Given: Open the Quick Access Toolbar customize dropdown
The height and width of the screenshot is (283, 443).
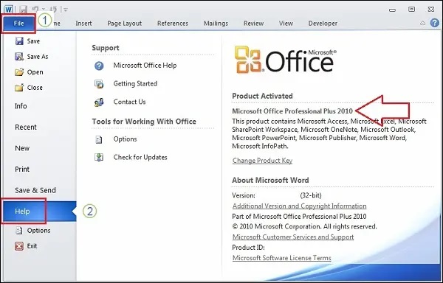Looking at the screenshot, I should click(66, 10).
